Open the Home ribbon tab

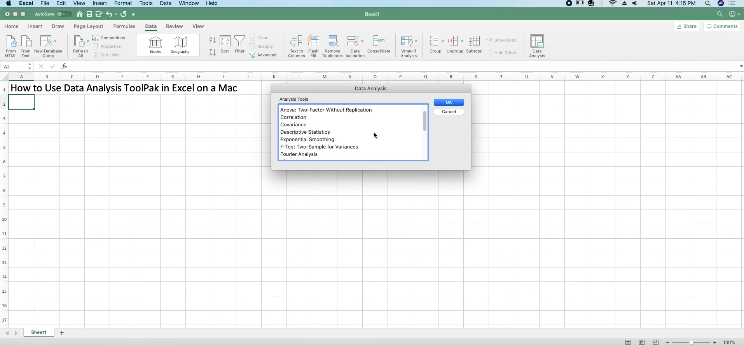[x=11, y=26]
